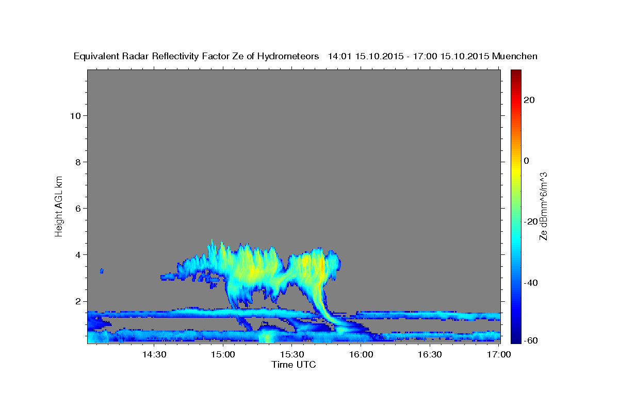This screenshot has width=619, height=412.
Task: Click the 14:30 time tick label
Action: point(154,354)
